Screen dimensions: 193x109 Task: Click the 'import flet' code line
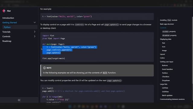point(48,36)
